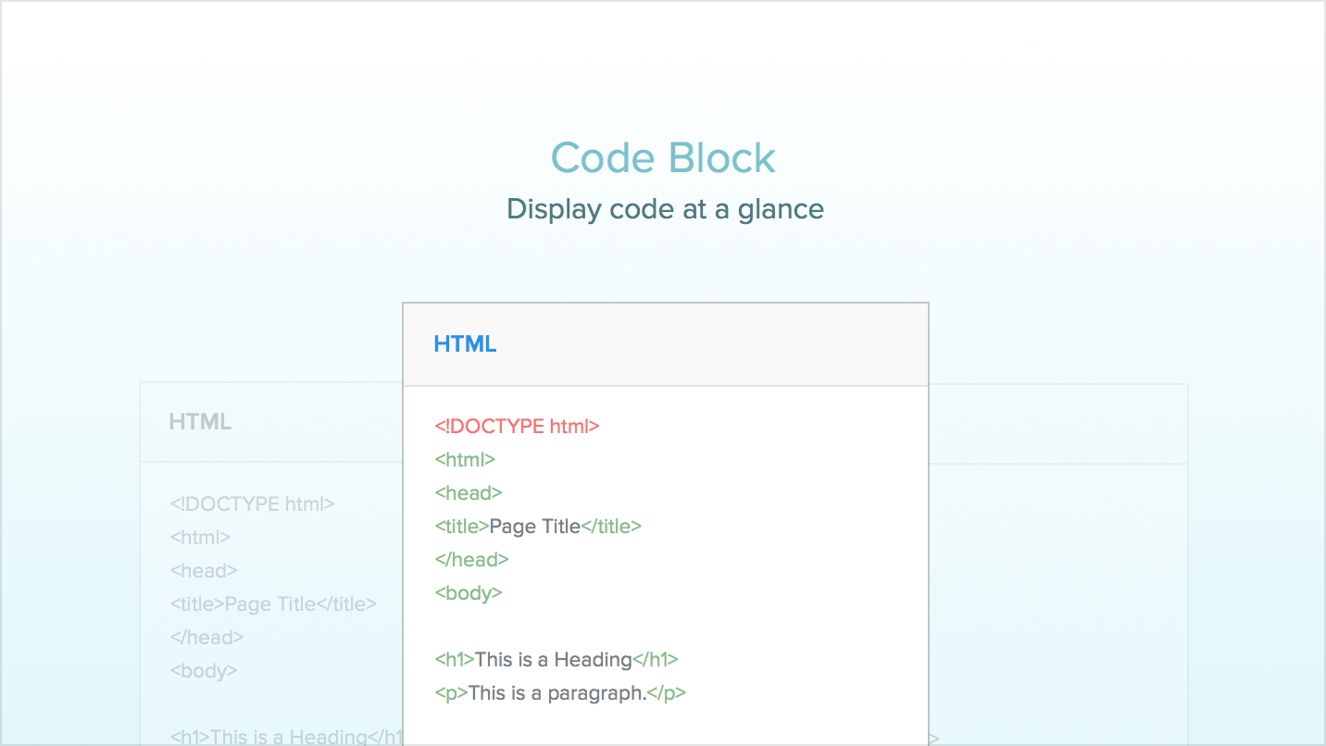Select the blue HTML label in the front code block
This screenshot has height=746, width=1326.
click(x=465, y=344)
